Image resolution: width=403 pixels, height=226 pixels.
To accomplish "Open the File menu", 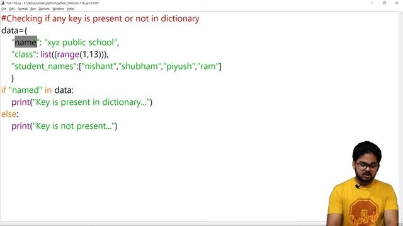I will point(4,9).
